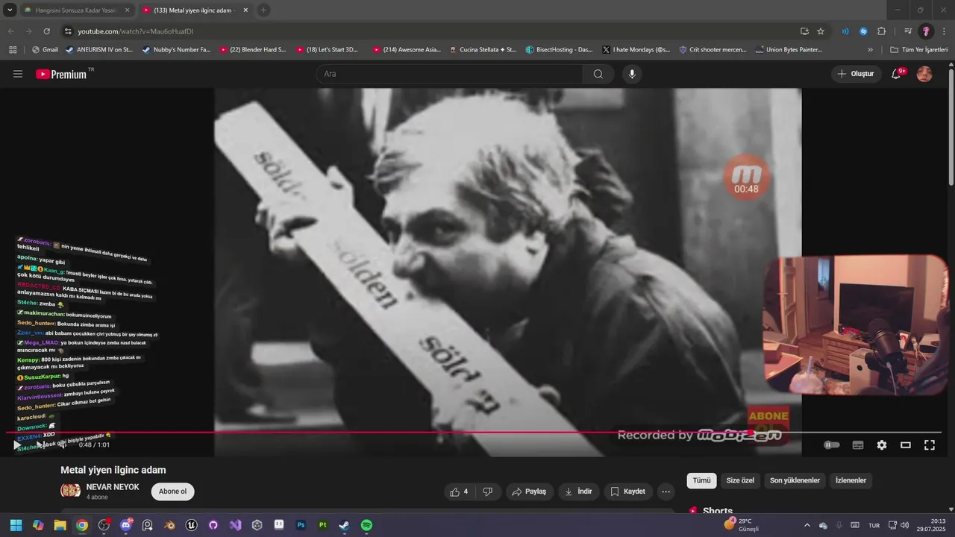
Task: Open the Nubby's Number Fa... bookmark
Action: point(177,50)
